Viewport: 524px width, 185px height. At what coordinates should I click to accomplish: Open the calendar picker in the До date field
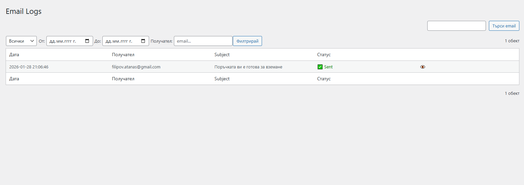pos(143,41)
